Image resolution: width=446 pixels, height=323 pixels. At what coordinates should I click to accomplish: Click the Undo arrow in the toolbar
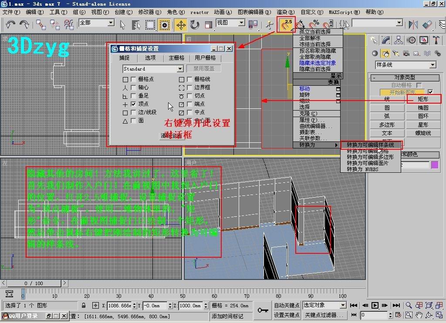[x=10, y=24]
